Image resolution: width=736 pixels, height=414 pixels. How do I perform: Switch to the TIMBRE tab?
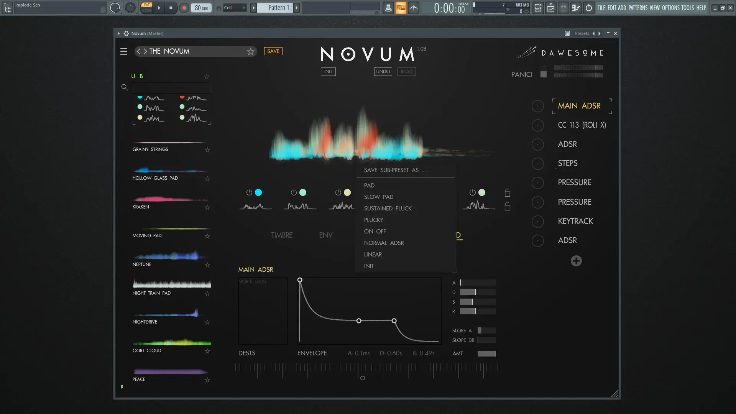(x=281, y=235)
